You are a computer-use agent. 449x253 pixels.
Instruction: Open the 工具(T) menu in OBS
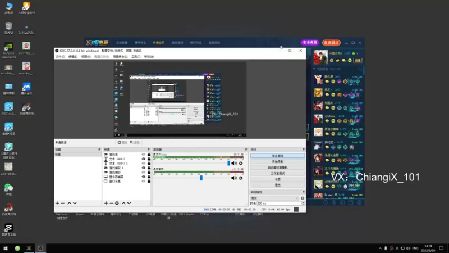click(136, 57)
